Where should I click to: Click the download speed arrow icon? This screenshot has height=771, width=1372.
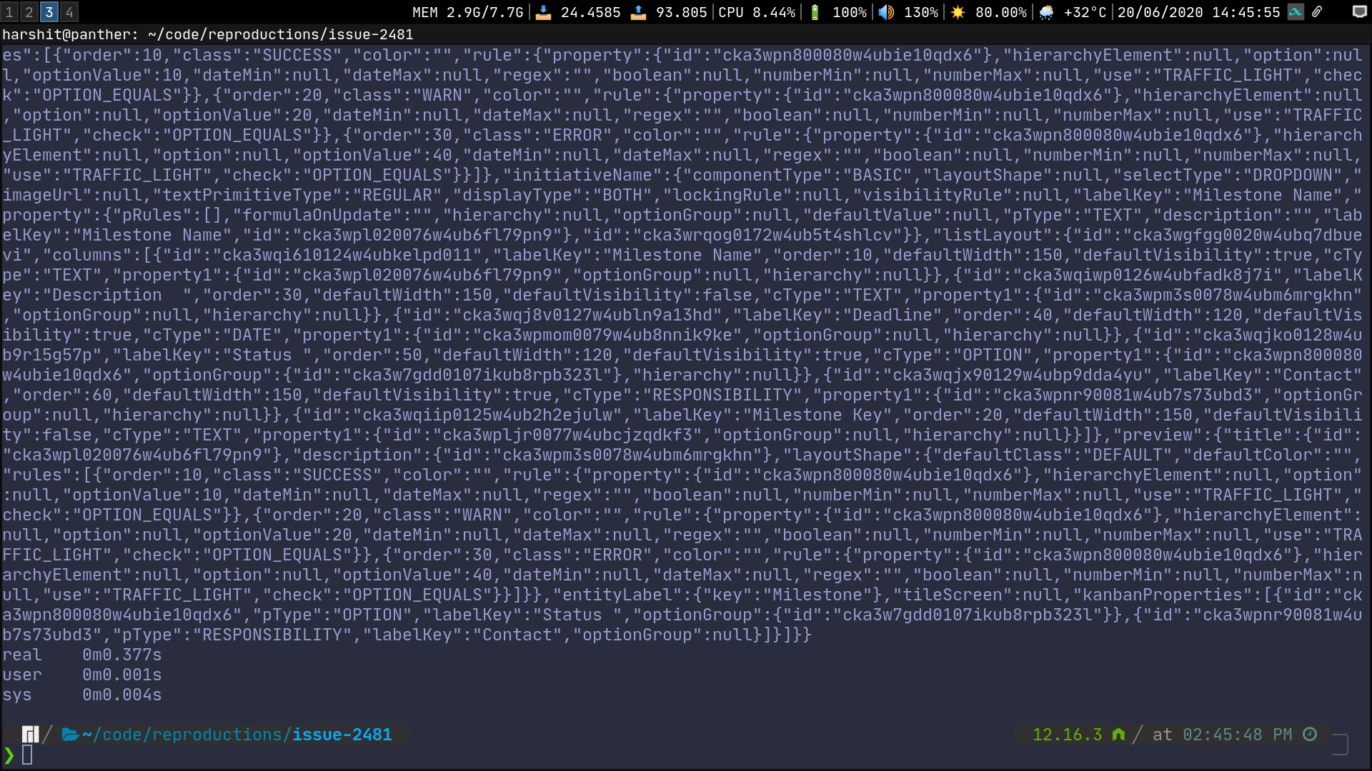(x=543, y=12)
